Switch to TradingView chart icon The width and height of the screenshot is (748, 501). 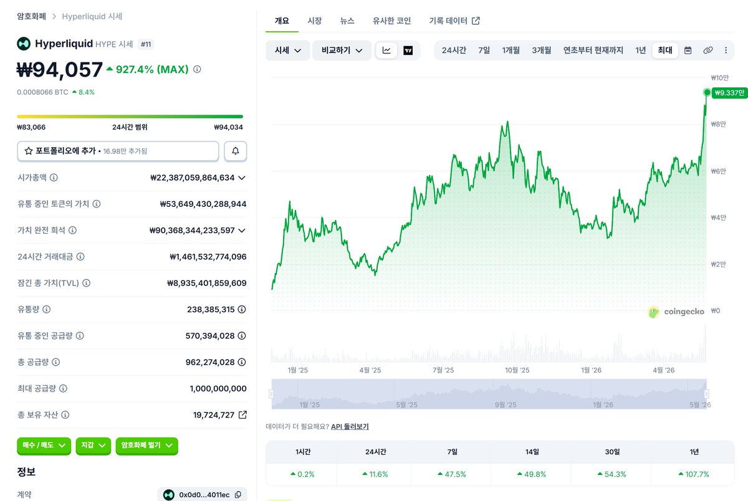pyautogui.click(x=408, y=50)
